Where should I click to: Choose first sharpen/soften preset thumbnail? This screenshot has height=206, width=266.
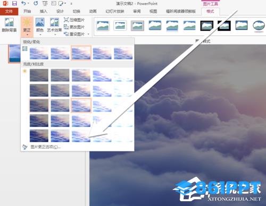pos(39,53)
